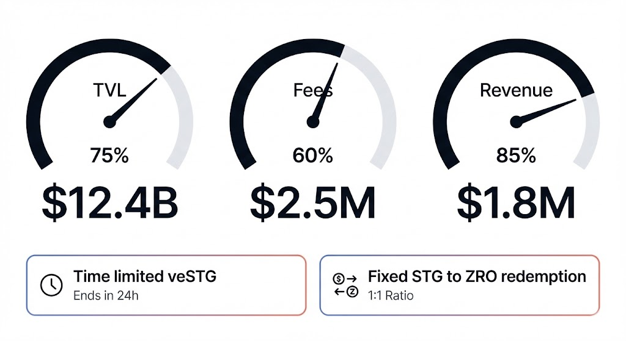
Task: Click the 85% reading in Revenue gauge
Action: click(517, 156)
